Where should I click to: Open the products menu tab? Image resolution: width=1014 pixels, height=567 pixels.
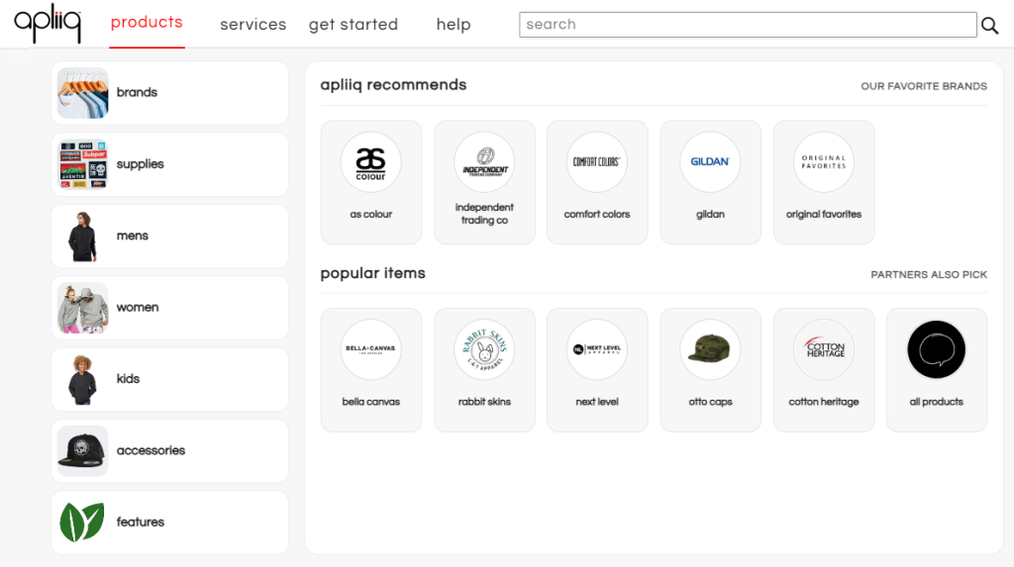(x=147, y=23)
